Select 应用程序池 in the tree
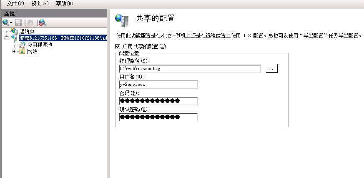Screen dimensions: 364x178 pos(40,45)
